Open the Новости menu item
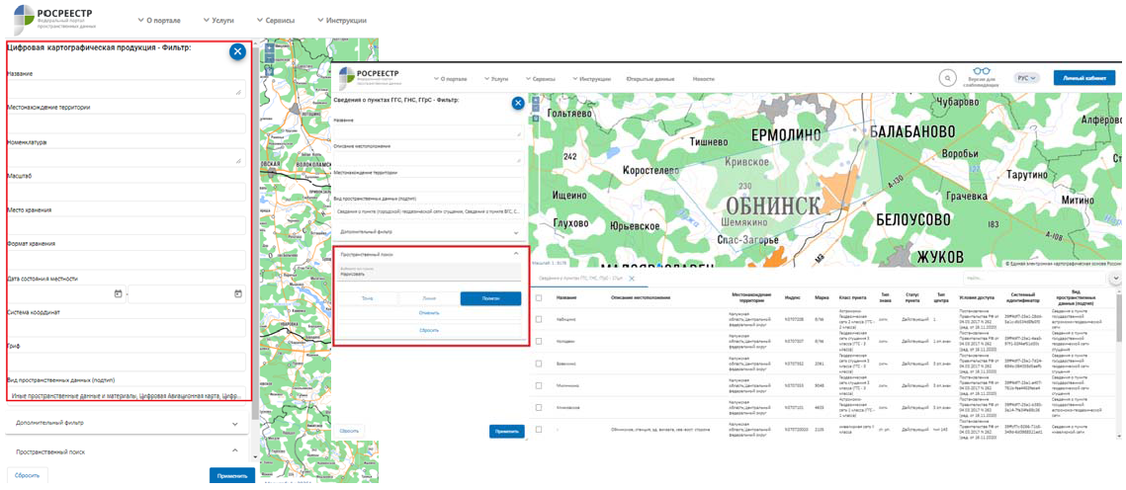1126x490 pixels. pos(703,78)
